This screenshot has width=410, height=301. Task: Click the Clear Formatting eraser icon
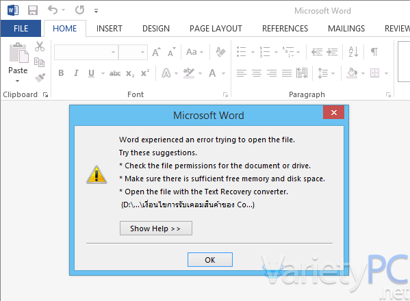[220, 52]
